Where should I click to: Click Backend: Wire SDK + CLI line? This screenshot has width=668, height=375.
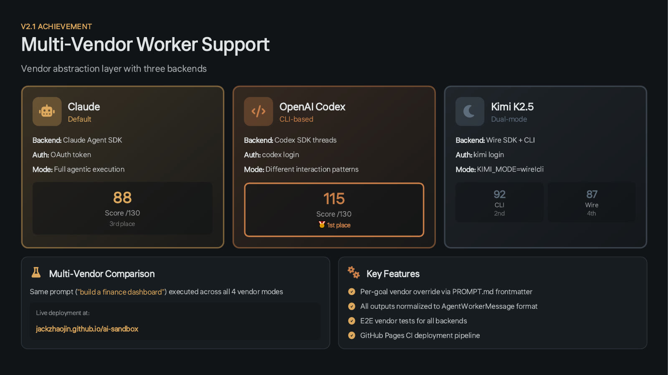495,140
